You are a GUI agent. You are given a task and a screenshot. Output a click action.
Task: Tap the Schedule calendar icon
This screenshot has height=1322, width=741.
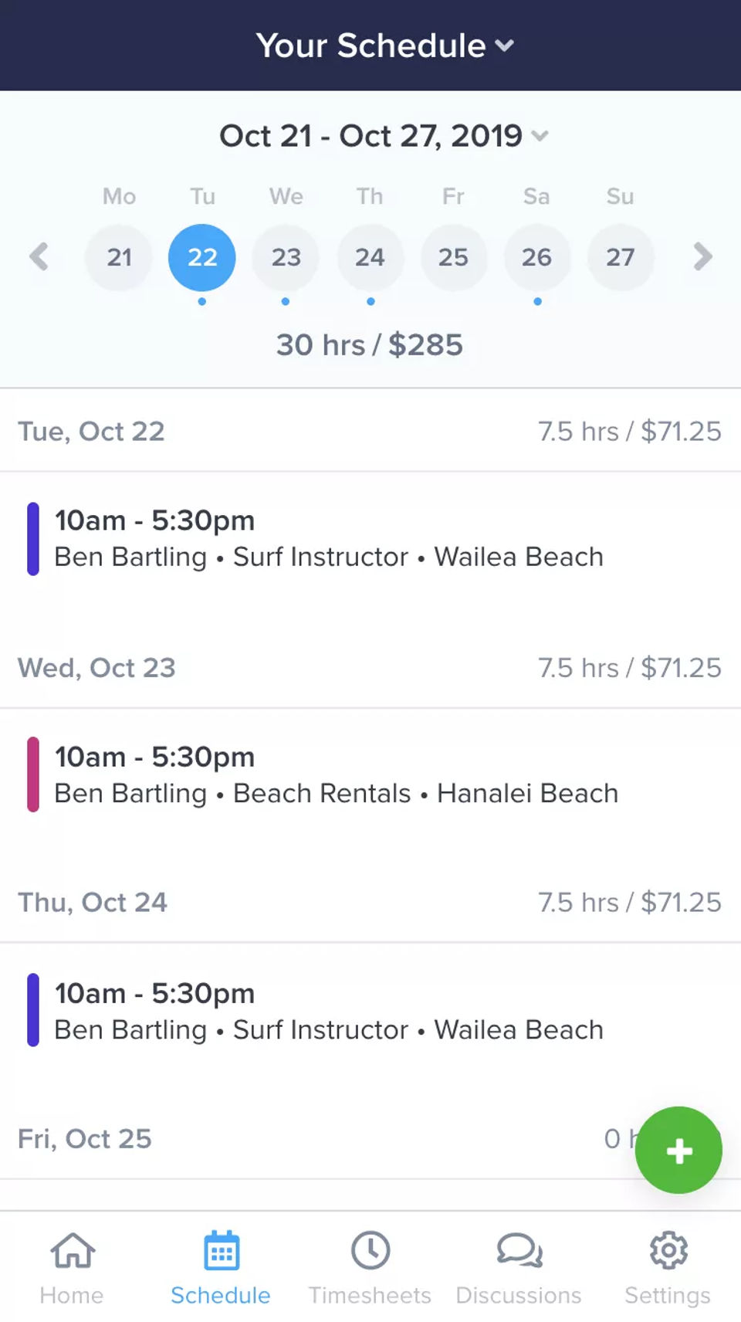[x=221, y=1251]
